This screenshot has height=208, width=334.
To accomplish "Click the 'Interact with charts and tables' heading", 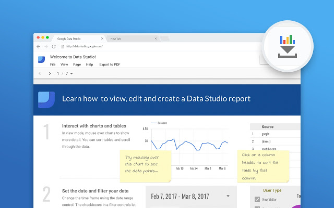I will pyautogui.click(x=94, y=126).
